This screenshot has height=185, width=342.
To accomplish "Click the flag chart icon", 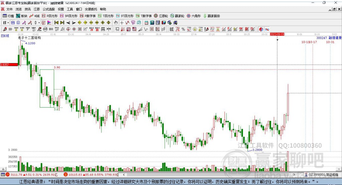I will [49, 23].
